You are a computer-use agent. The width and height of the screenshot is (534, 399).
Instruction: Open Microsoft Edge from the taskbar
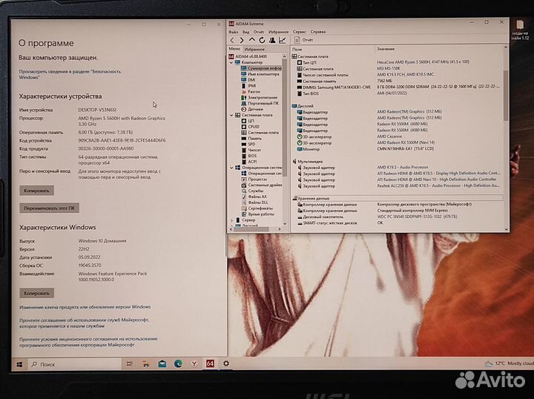click(x=178, y=364)
